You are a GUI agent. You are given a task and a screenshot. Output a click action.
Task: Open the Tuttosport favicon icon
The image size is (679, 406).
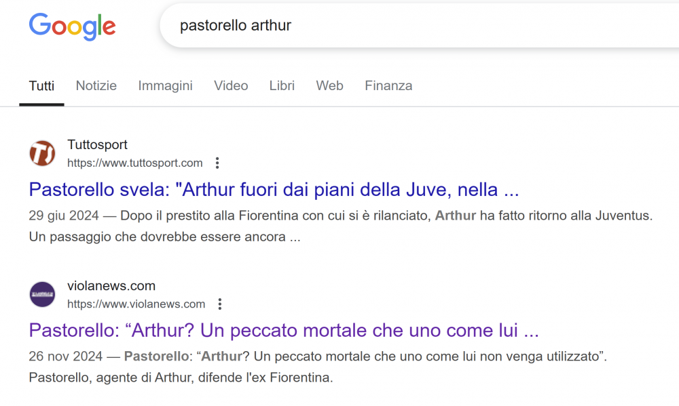coord(42,153)
